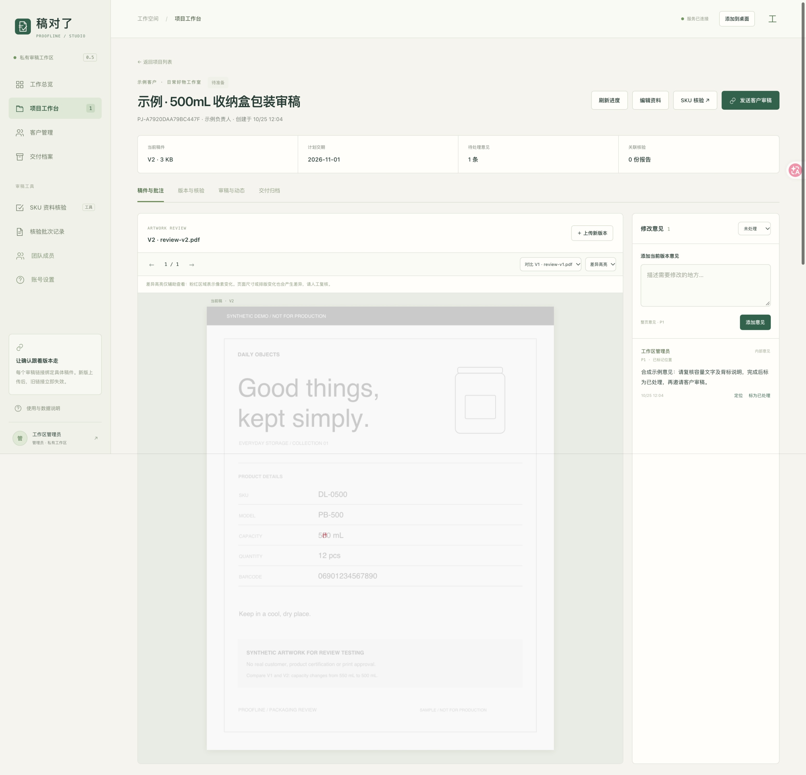Click 使用与数据说明 question icon
Viewport: 806px width, 775px height.
(18, 409)
